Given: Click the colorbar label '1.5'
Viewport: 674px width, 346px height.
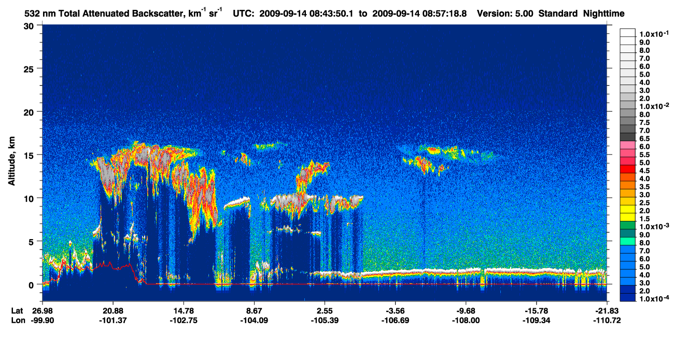Looking at the screenshot, I should (645, 219).
